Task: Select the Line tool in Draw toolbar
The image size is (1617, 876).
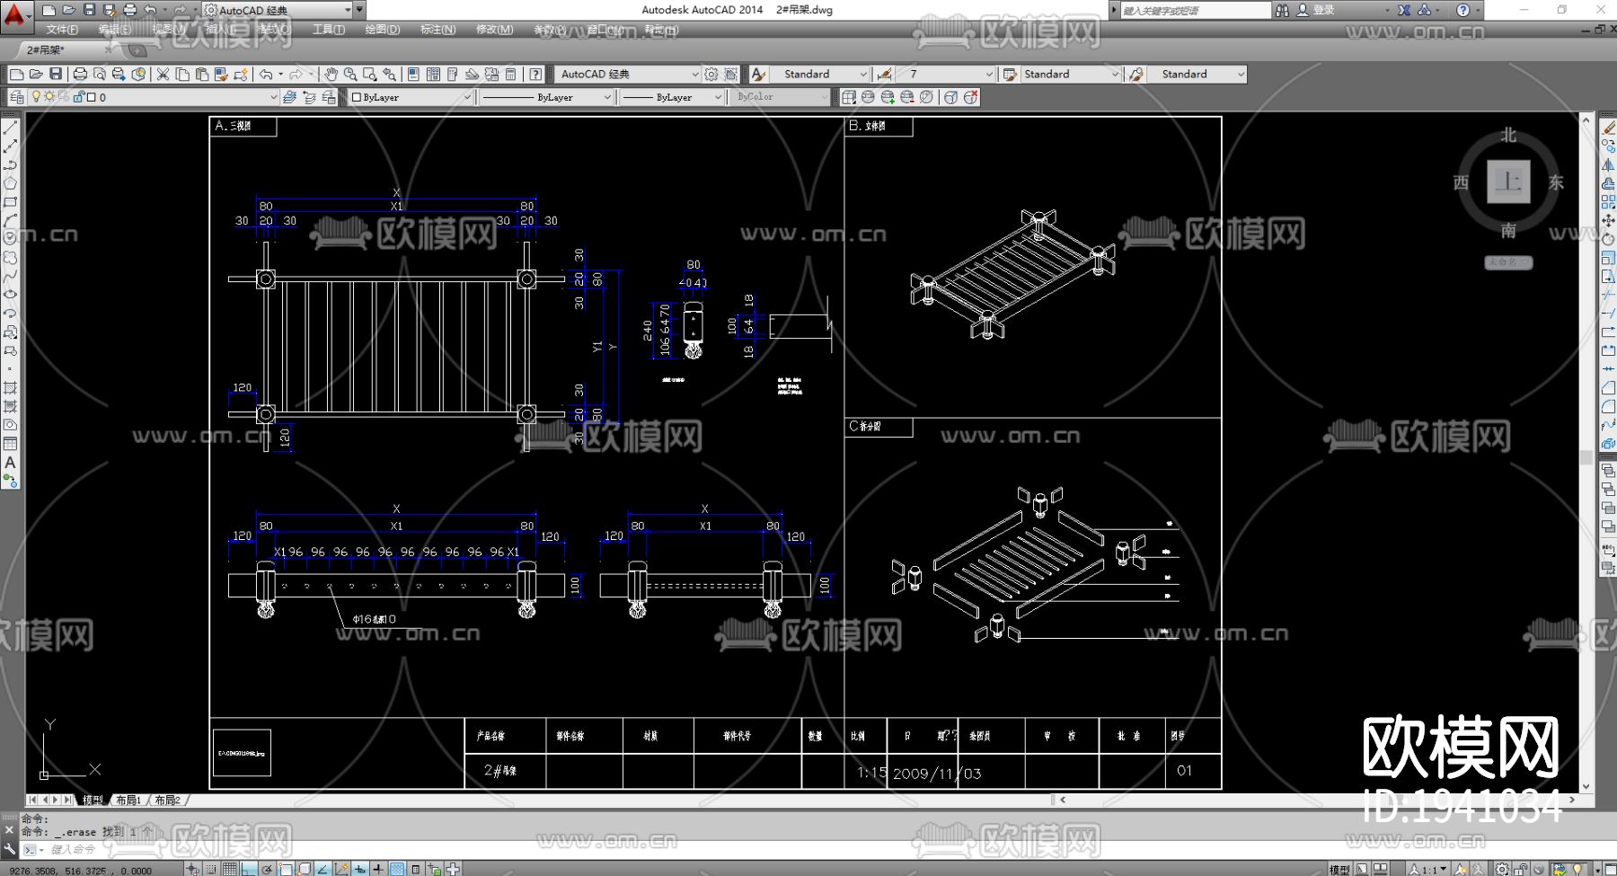Action: pos(11,128)
